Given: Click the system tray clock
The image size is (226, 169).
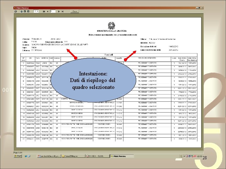Looking at the screenshot, I should (x=200, y=156).
